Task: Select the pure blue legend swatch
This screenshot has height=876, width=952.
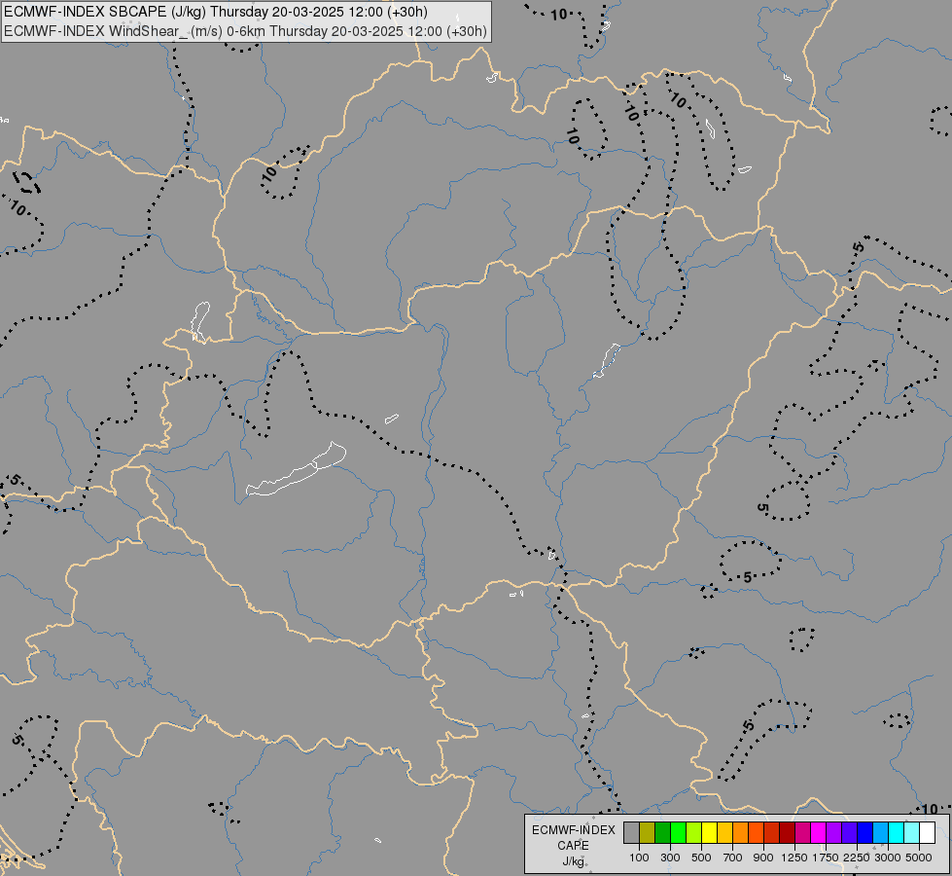Action: (865, 832)
